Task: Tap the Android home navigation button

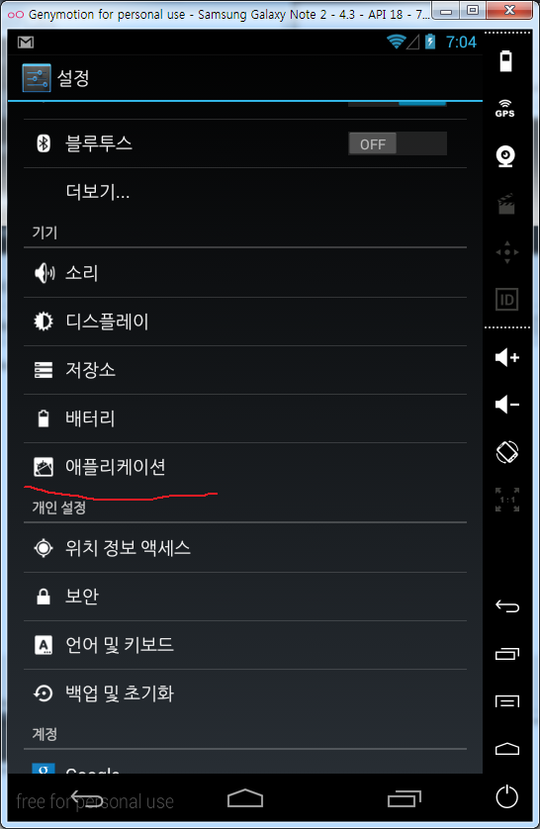Action: (245, 798)
